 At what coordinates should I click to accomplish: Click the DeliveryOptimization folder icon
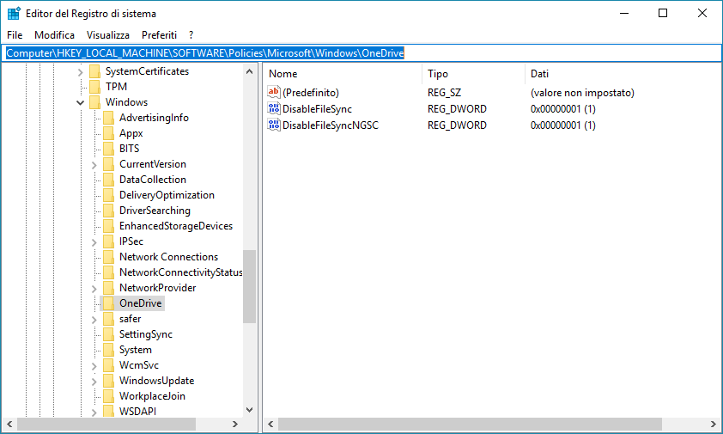click(x=109, y=195)
